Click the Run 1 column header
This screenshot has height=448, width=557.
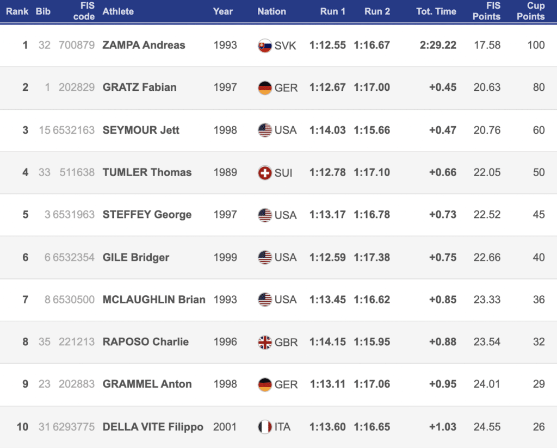[x=332, y=11]
